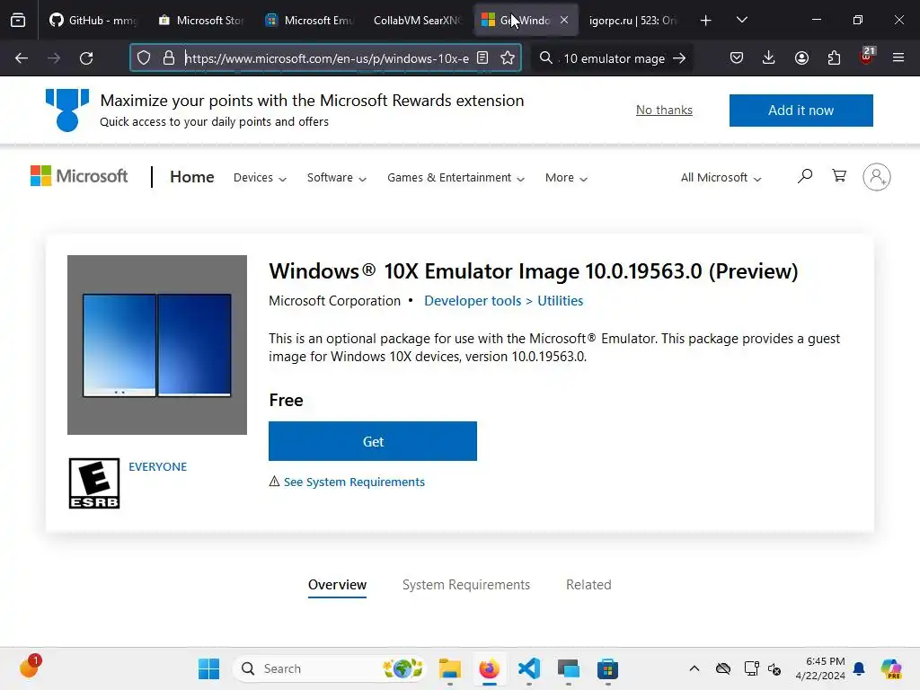
Task: Open a new browser tab
Action: (706, 21)
